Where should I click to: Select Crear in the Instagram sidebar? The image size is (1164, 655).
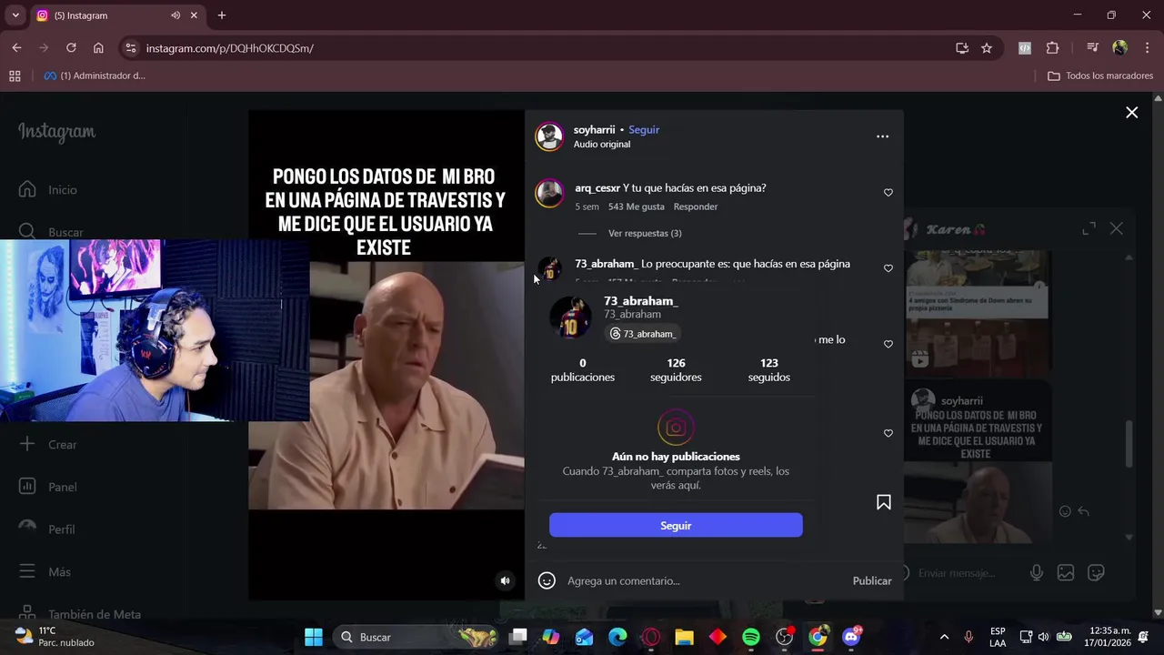pos(50,444)
